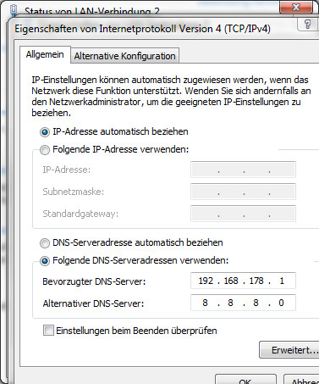
Task: Open the Erweitert... advanced settings
Action: pos(289,350)
